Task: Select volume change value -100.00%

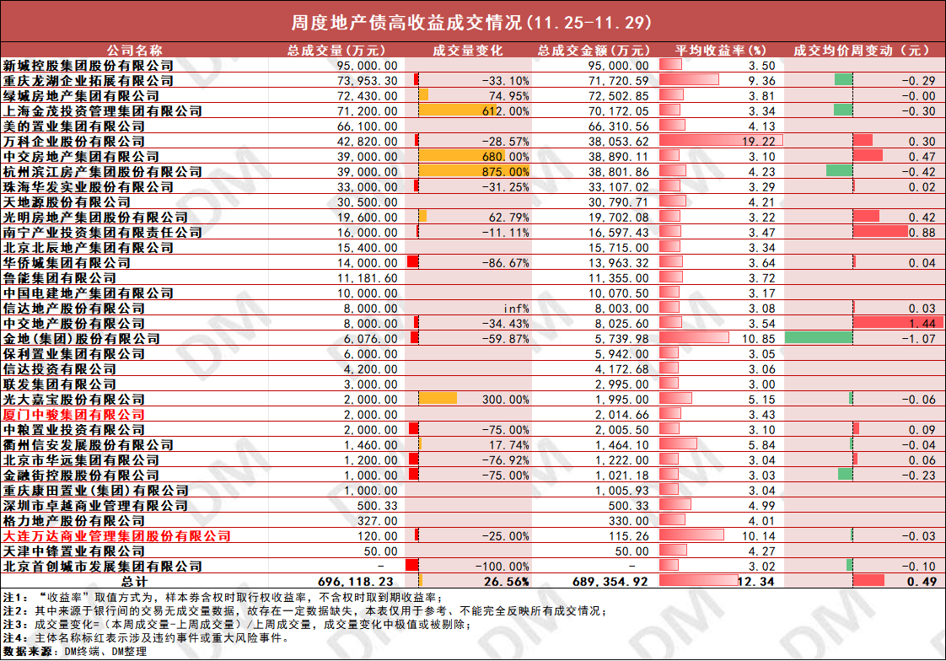Action: [502, 566]
